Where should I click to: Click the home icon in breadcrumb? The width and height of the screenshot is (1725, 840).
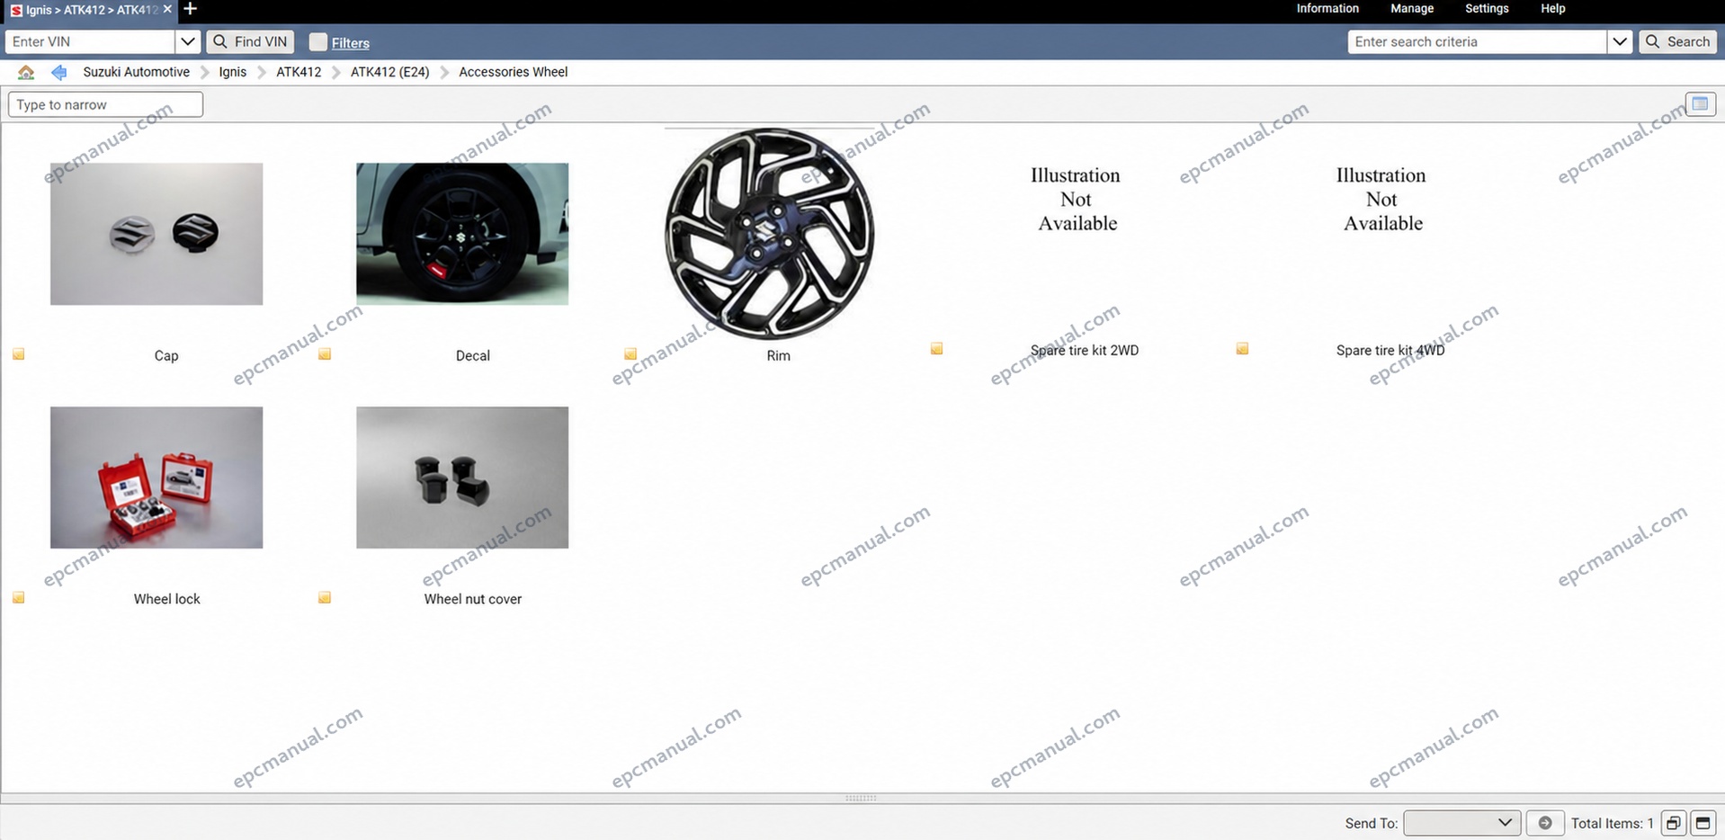pyautogui.click(x=26, y=72)
